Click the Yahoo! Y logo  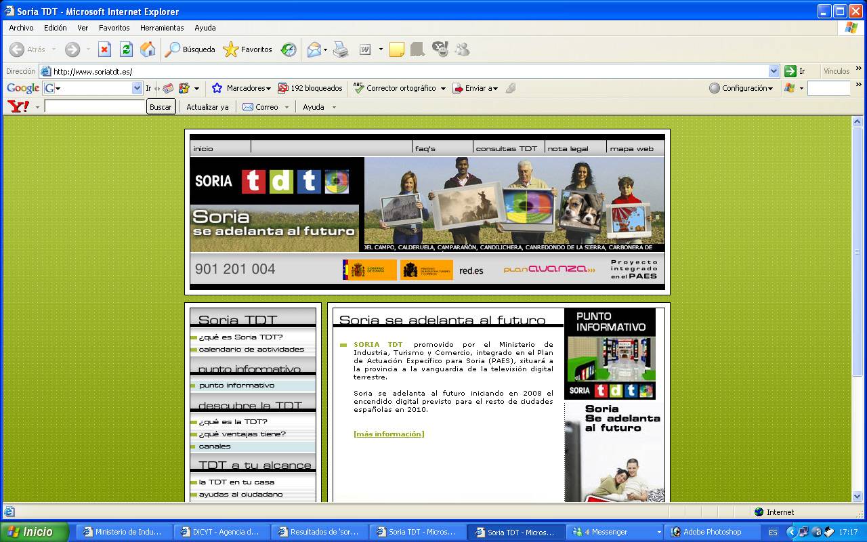[18, 106]
